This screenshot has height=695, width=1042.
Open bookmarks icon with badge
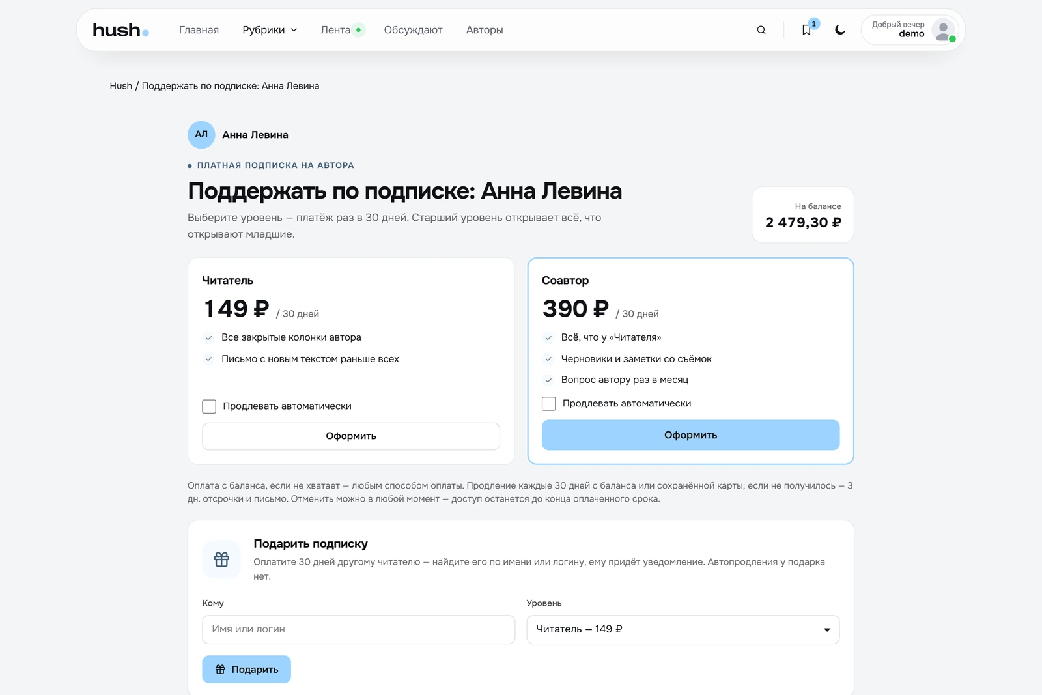(807, 30)
